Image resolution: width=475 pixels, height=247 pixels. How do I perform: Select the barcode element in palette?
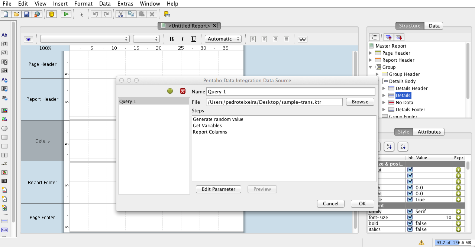coord(4,181)
